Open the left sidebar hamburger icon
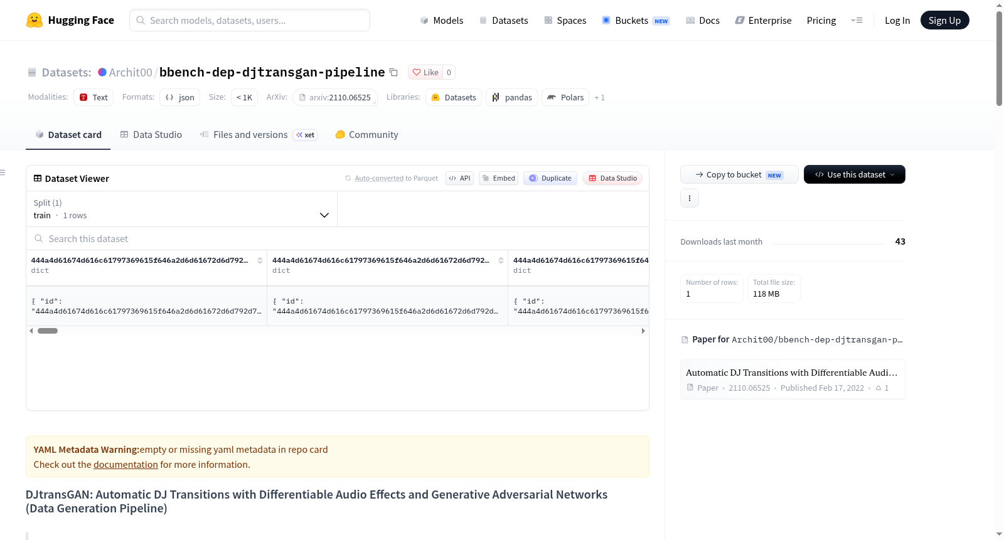 tap(3, 172)
